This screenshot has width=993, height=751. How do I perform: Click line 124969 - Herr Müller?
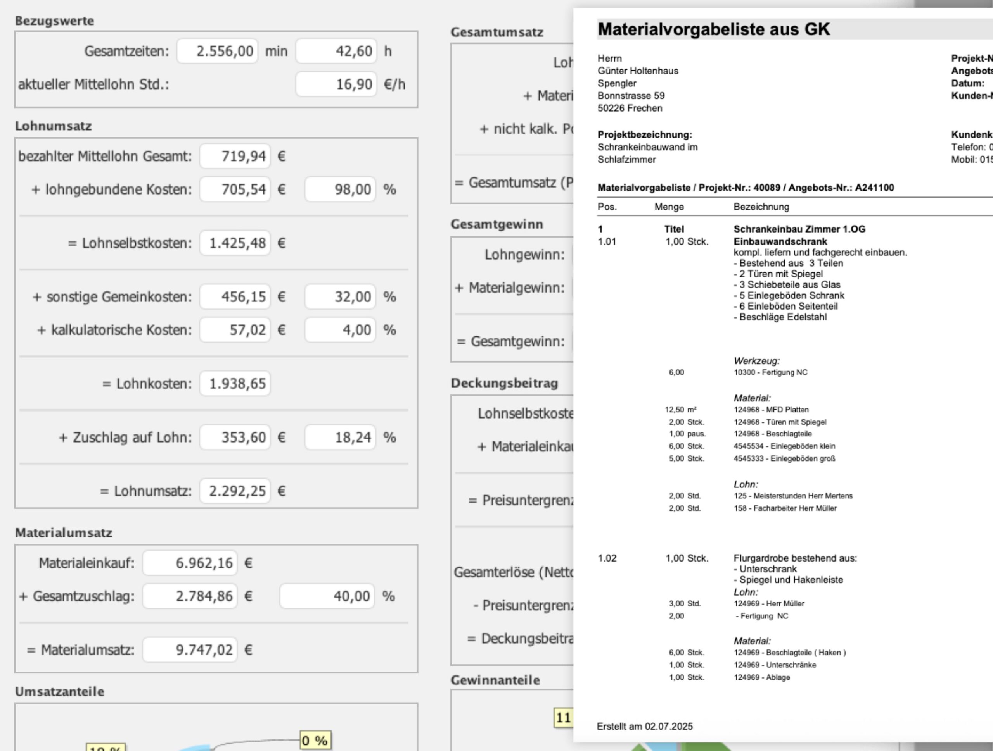(769, 603)
